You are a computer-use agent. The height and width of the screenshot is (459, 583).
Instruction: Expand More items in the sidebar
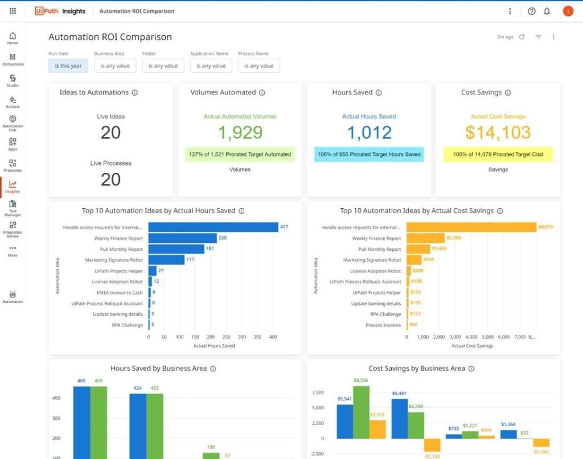[13, 250]
